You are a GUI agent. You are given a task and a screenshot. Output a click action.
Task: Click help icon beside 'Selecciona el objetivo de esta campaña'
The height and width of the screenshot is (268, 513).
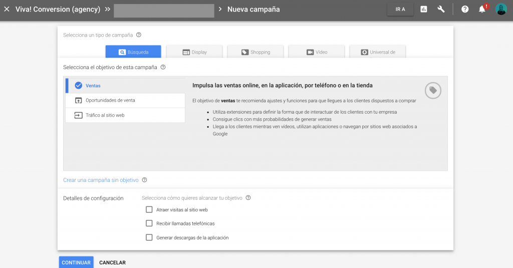(x=163, y=67)
